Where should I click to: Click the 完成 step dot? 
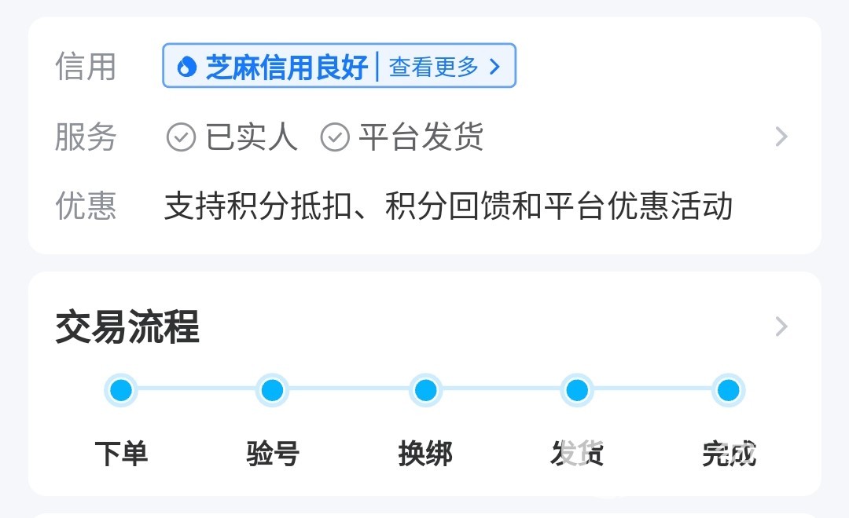pos(729,390)
